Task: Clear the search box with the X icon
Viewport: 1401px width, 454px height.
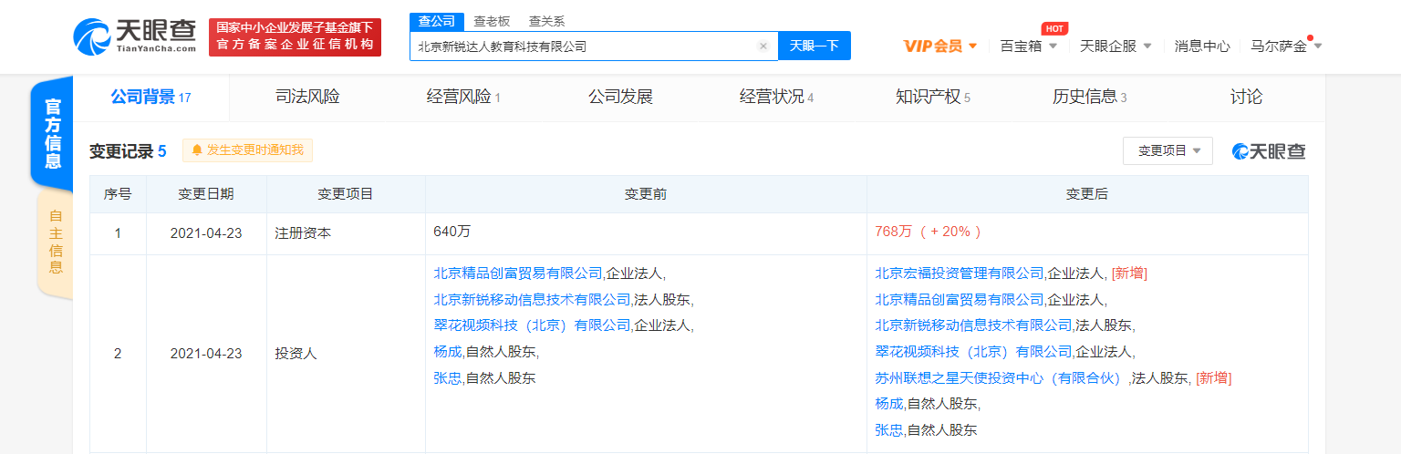Action: click(763, 46)
